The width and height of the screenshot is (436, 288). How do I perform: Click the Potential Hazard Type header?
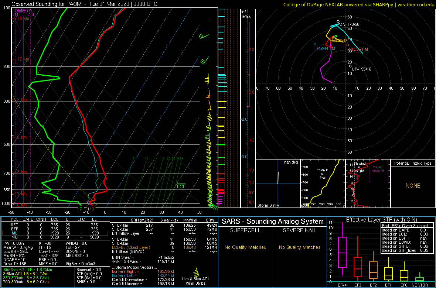pyautogui.click(x=412, y=163)
